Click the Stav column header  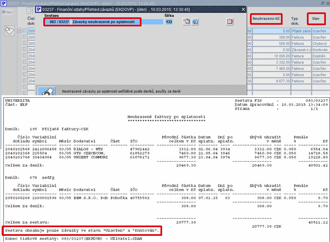click(316, 19)
